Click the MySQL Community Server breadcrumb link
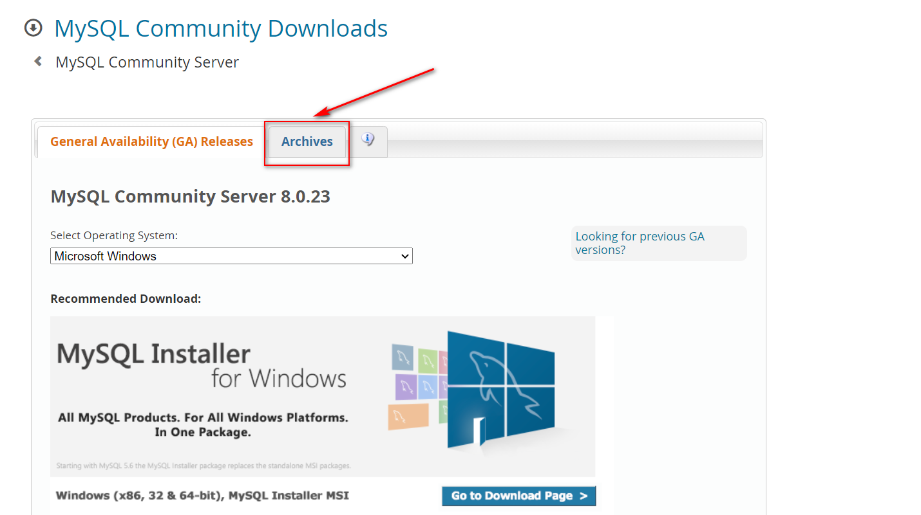Screen dimensions: 921x515 point(147,62)
